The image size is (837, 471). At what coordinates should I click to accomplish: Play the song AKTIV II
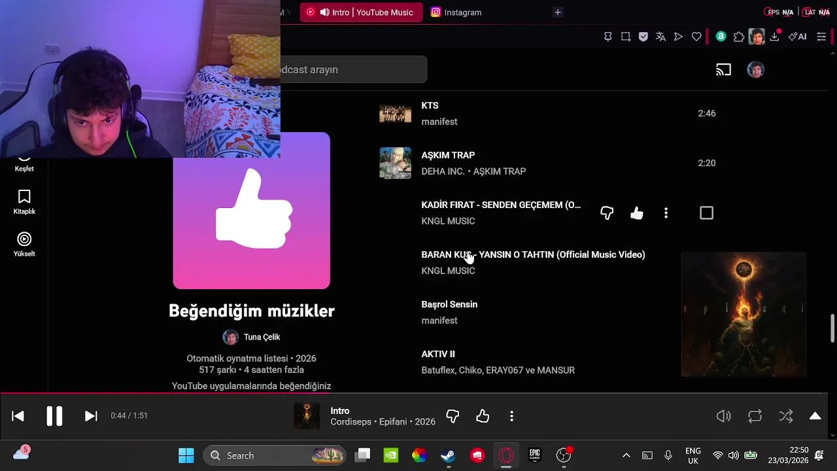coord(438,354)
